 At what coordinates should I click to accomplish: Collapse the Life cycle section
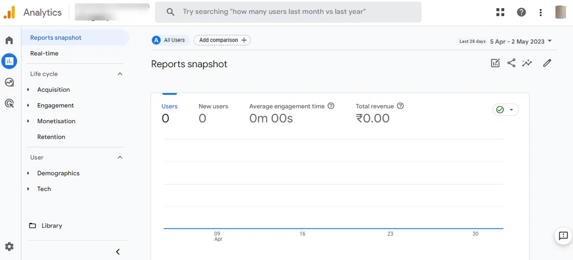tap(120, 74)
